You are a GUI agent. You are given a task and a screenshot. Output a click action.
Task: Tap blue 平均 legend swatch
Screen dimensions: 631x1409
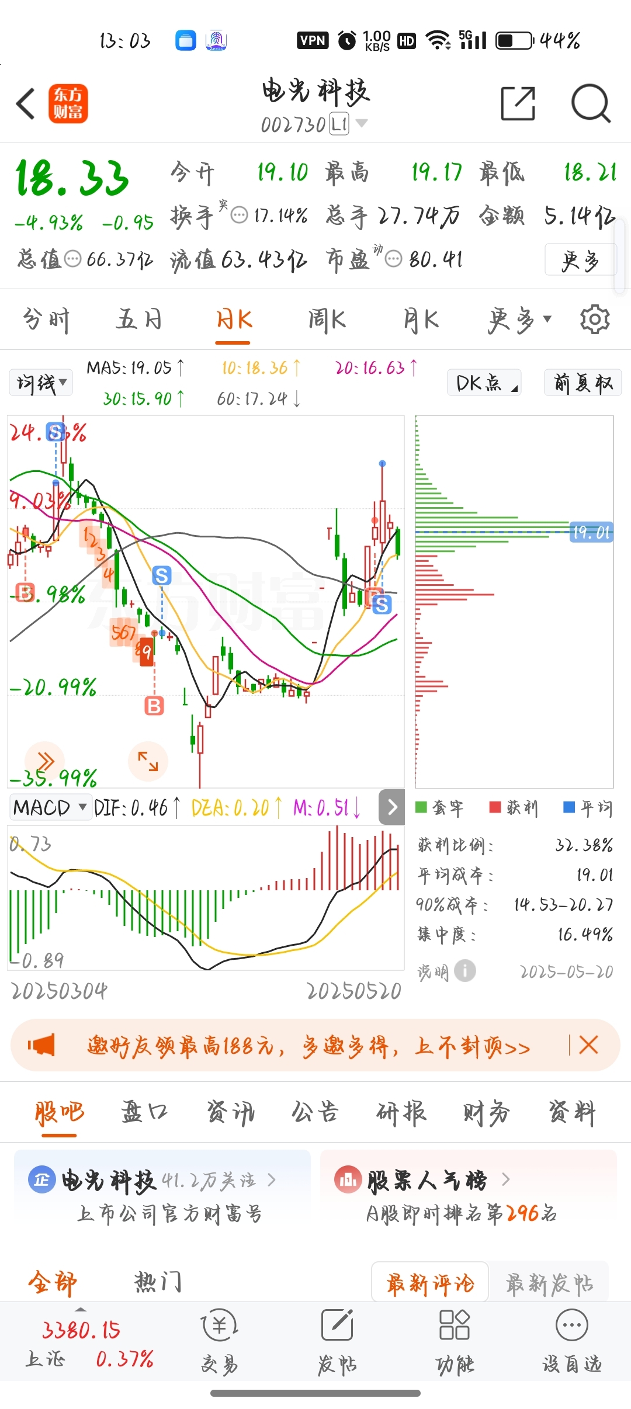coord(568,807)
